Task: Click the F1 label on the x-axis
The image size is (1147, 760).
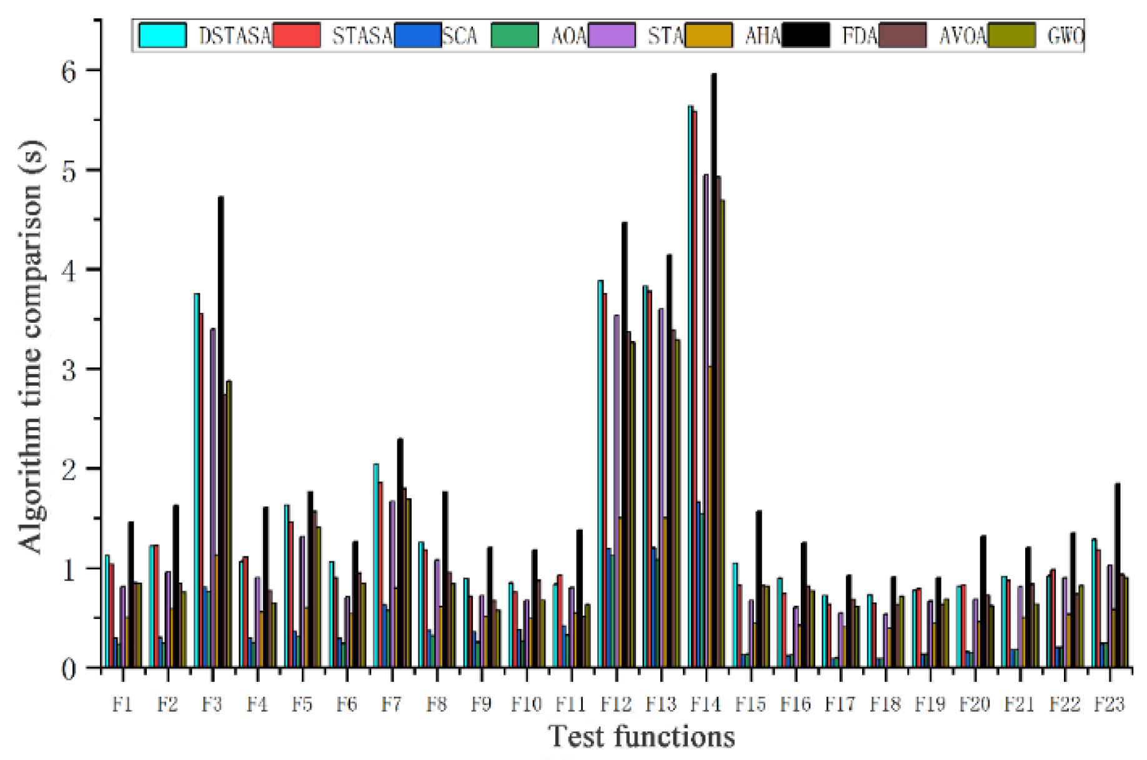Action: click(x=122, y=704)
